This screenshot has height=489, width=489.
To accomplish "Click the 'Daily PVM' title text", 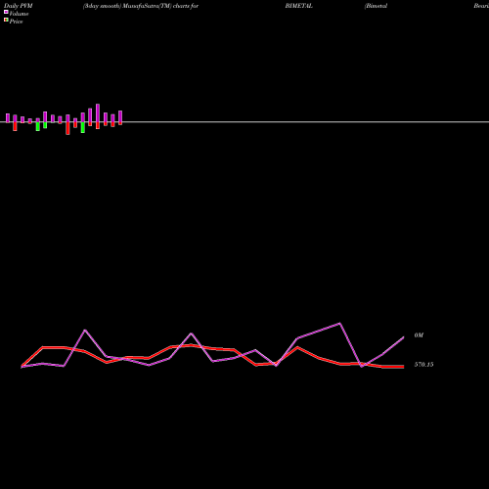I will coord(19,6).
